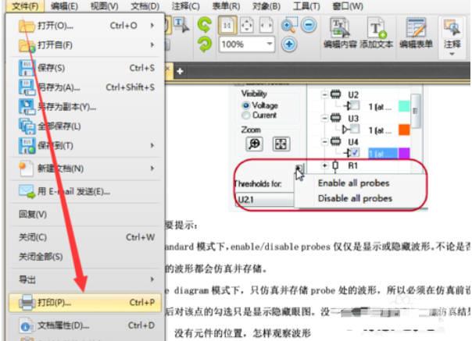Click the zoom out minus icon
Viewport: 472px width, 341px height.
click(309, 25)
